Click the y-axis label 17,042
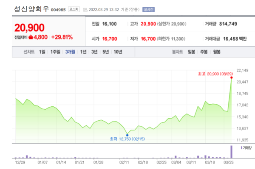The height and width of the screenshot is (169, 255). pos(242,105)
